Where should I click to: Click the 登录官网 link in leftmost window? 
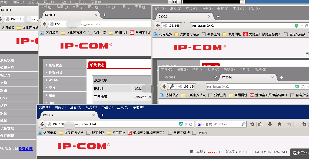coord(26,149)
